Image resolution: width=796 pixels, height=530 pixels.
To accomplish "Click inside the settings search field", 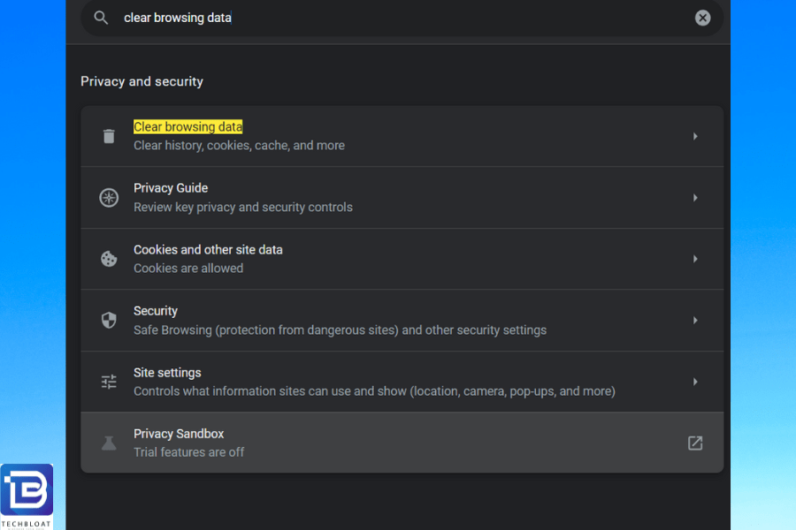I will 402,18.
